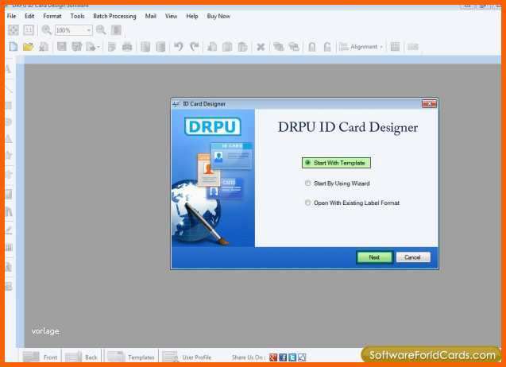Share on Google Plus icon

(x=273, y=357)
